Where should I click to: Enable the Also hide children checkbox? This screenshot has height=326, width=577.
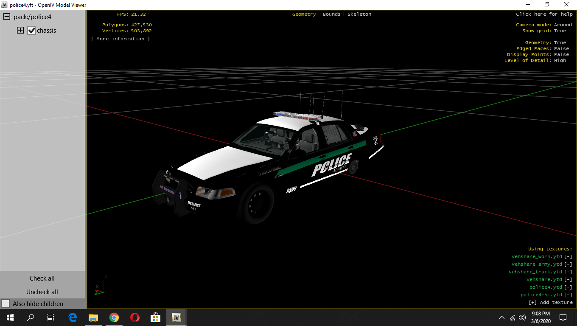pyautogui.click(x=6, y=304)
